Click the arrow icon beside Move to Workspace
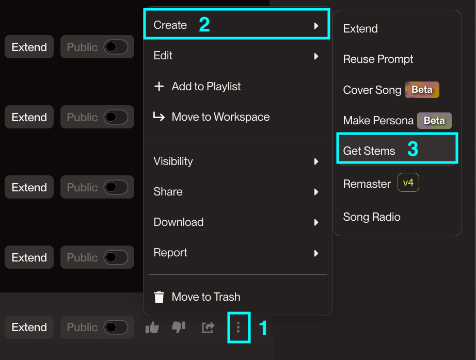The height and width of the screenshot is (360, 476). 159,117
